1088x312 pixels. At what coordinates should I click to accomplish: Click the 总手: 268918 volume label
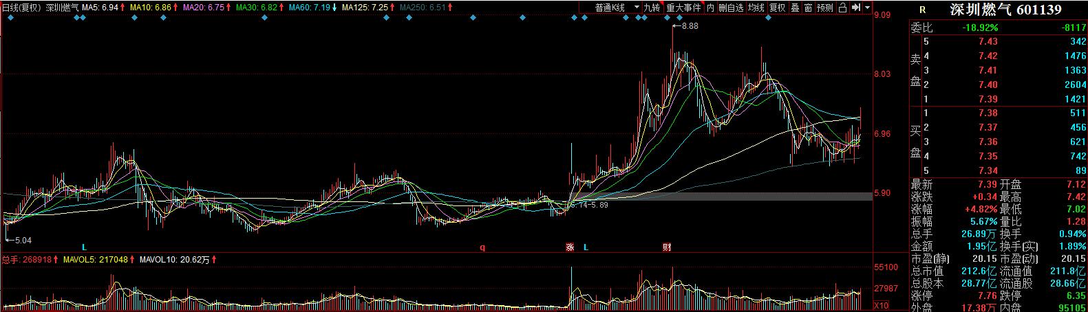click(x=27, y=260)
